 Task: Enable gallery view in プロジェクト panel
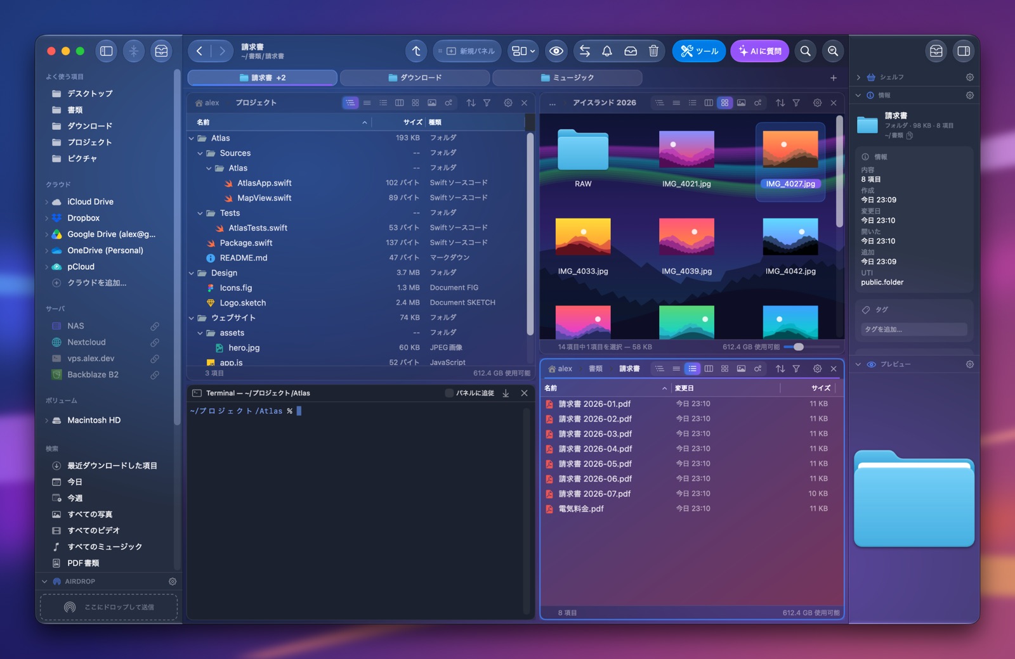[432, 103]
